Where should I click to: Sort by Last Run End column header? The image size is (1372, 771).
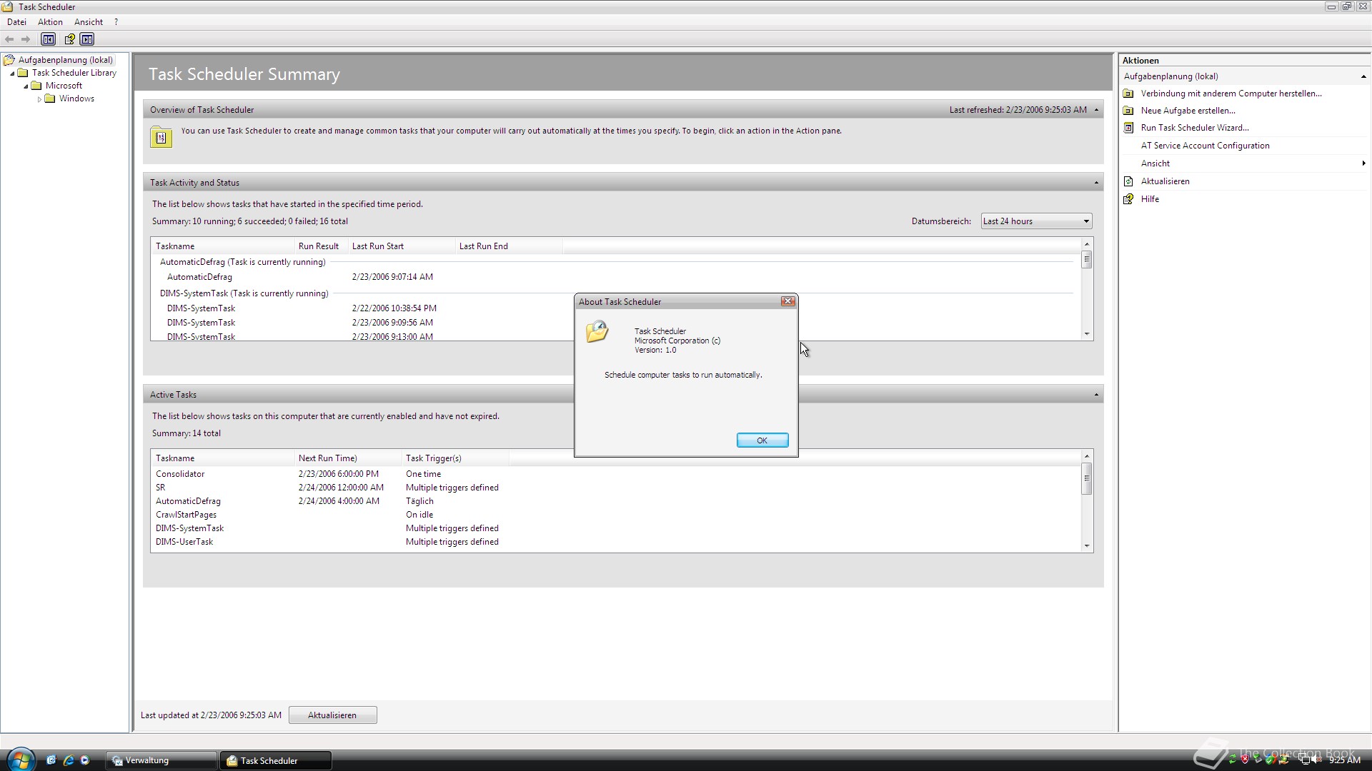[x=509, y=246]
